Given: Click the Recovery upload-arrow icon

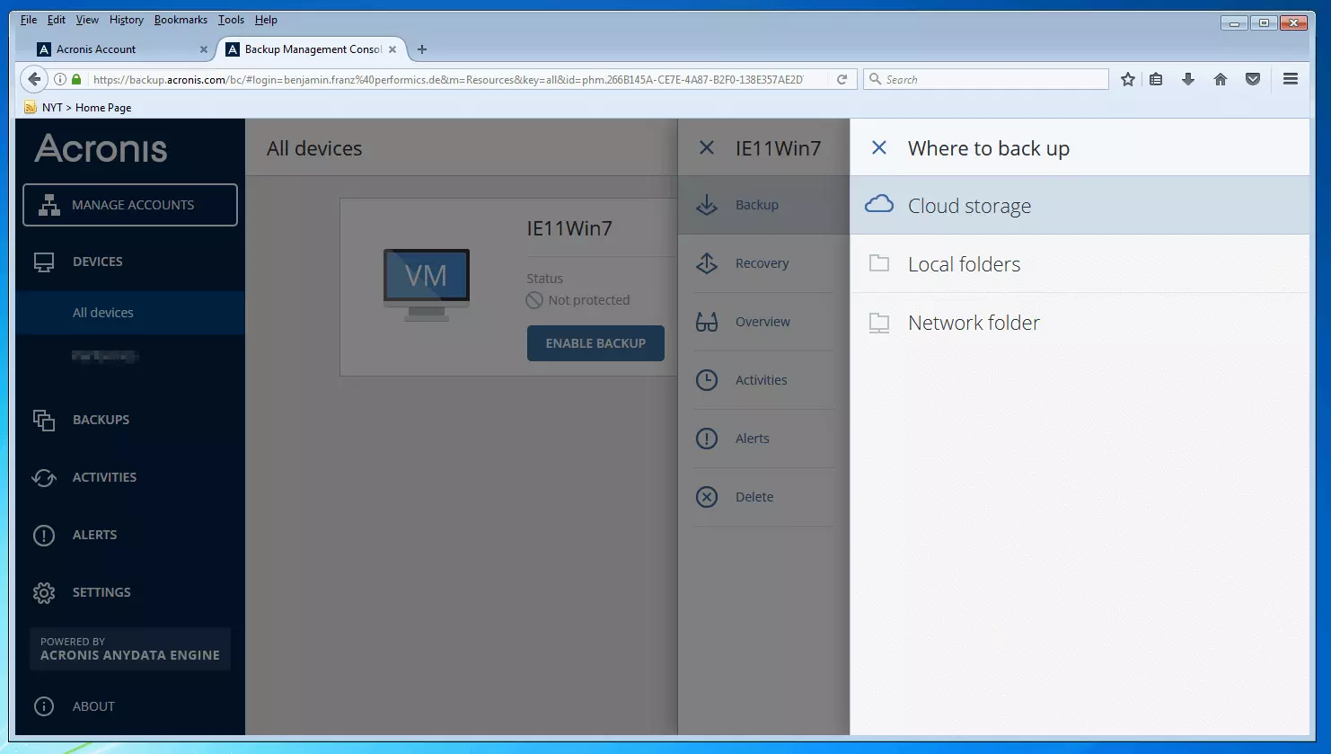Looking at the screenshot, I should (707, 263).
